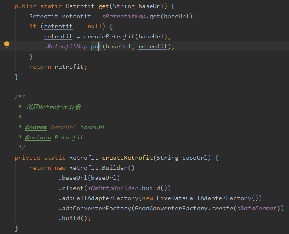
Task: Click 'public' keyword of get method
Action: pyautogui.click(x=25, y=6)
